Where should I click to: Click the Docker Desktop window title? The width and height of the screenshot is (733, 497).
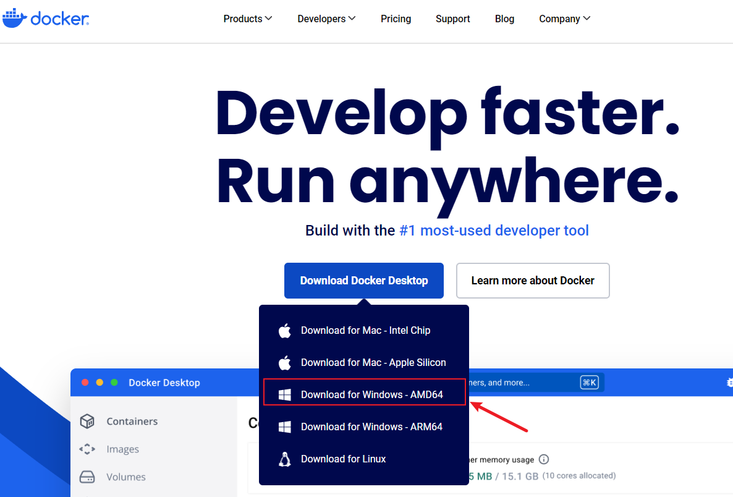(x=164, y=383)
